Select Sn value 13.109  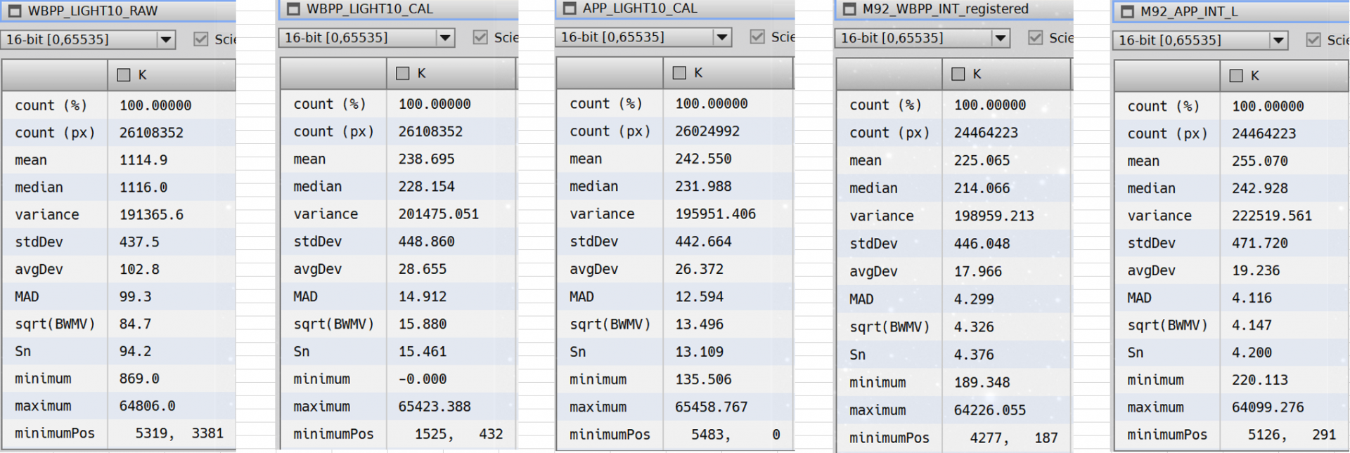pyautogui.click(x=700, y=352)
